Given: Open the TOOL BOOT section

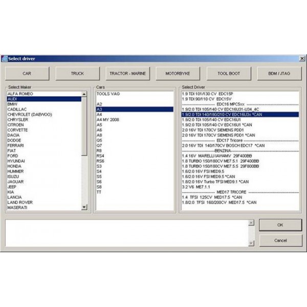Looking at the screenshot, I should [229, 74].
